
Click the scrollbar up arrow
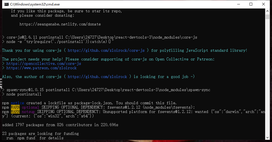coord(267,11)
